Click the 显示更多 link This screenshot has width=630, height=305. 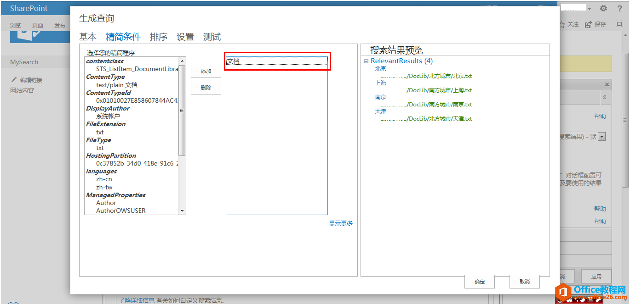pos(341,223)
